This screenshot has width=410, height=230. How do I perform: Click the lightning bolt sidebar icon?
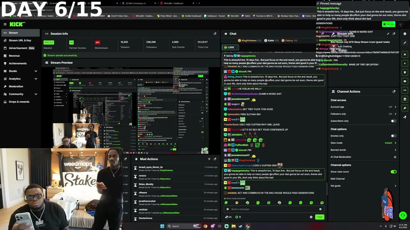[405, 63]
